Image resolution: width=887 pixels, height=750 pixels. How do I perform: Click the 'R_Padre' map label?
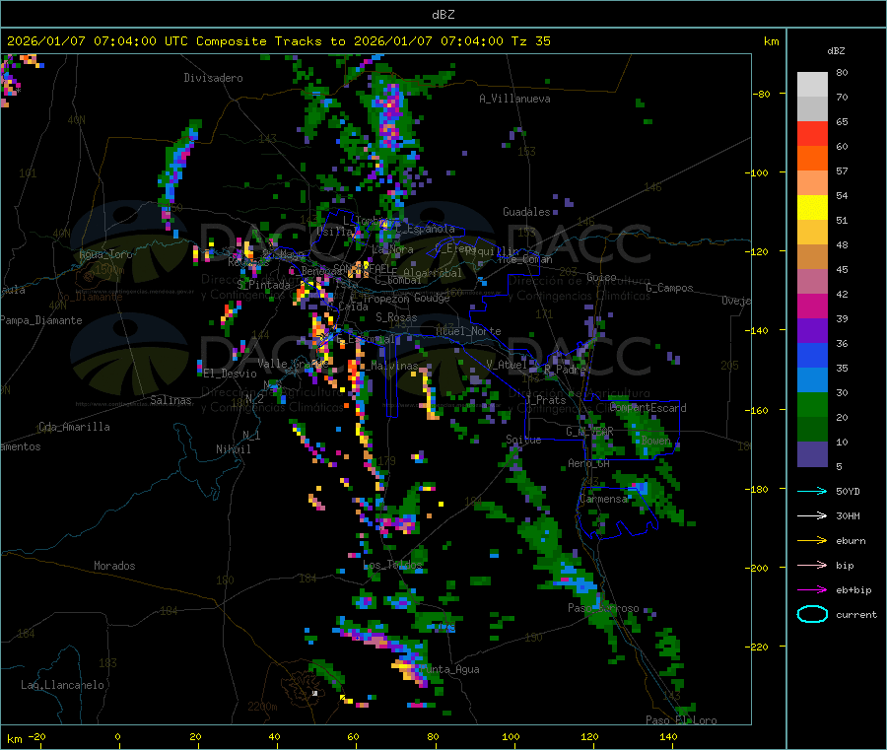click(565, 370)
